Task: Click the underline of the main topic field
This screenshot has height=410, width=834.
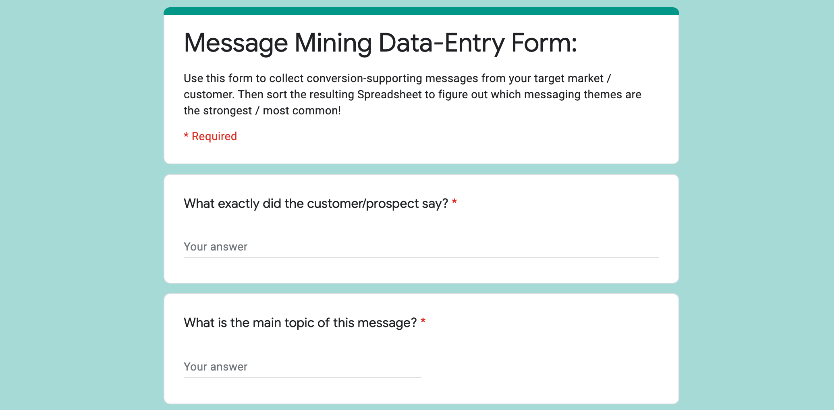Action: pos(302,377)
